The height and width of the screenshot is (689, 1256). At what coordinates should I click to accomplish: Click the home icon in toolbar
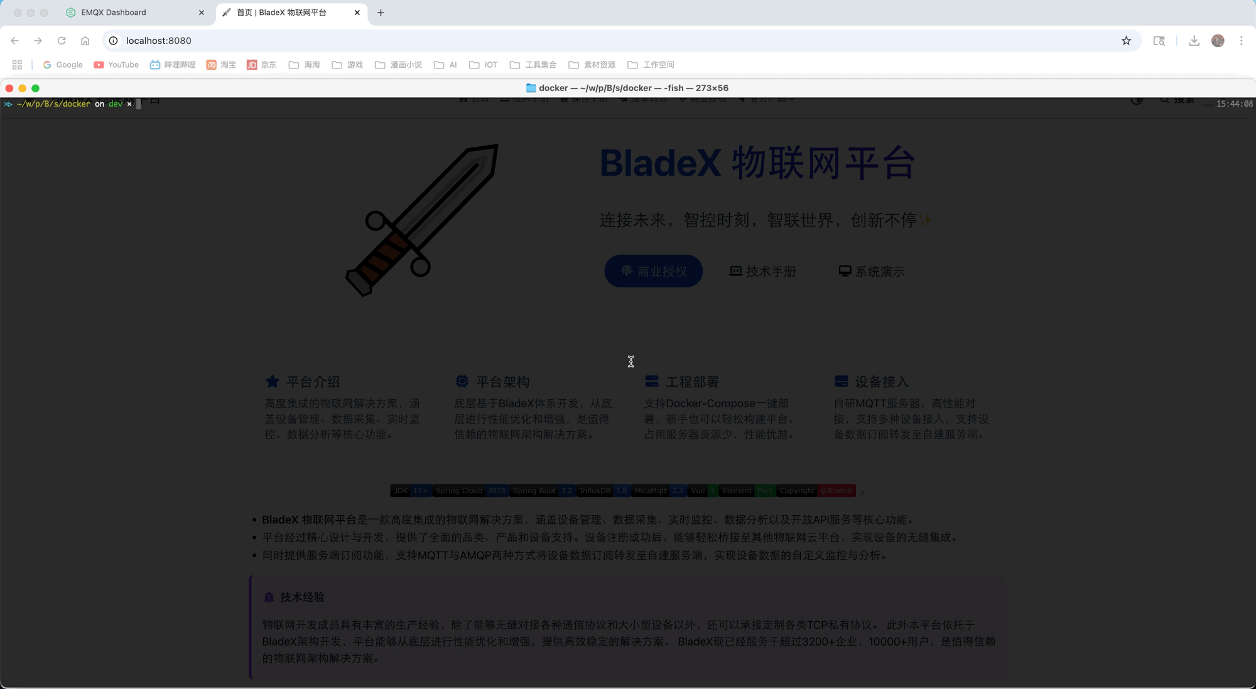[x=85, y=41]
